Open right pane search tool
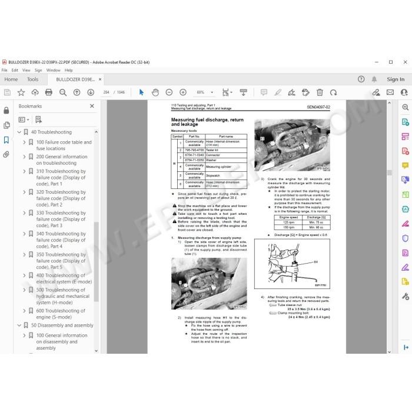 pos(406,107)
